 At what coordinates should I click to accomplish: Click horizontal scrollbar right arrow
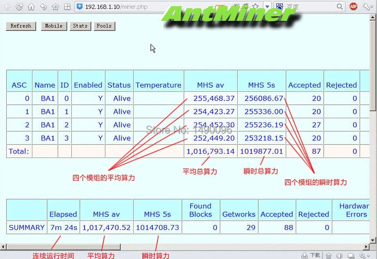coord(366,246)
